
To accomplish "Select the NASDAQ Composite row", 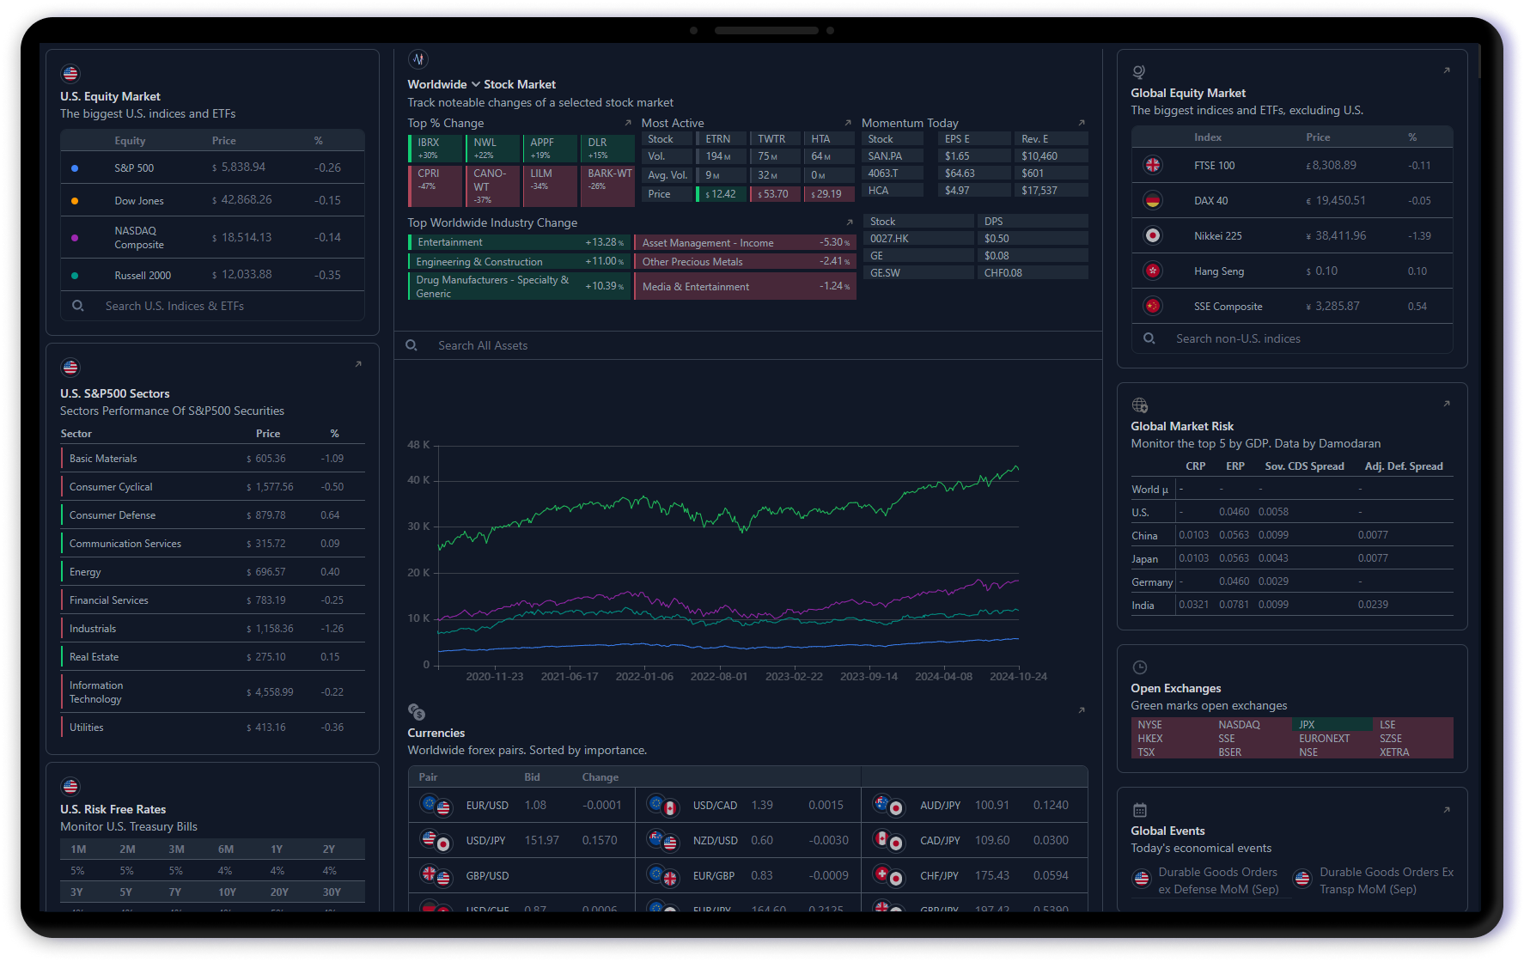I will [x=213, y=238].
